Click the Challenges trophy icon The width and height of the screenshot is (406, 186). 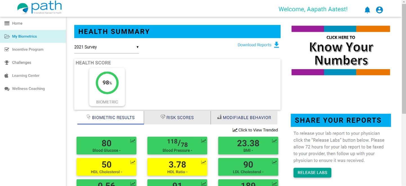[x=7, y=62]
